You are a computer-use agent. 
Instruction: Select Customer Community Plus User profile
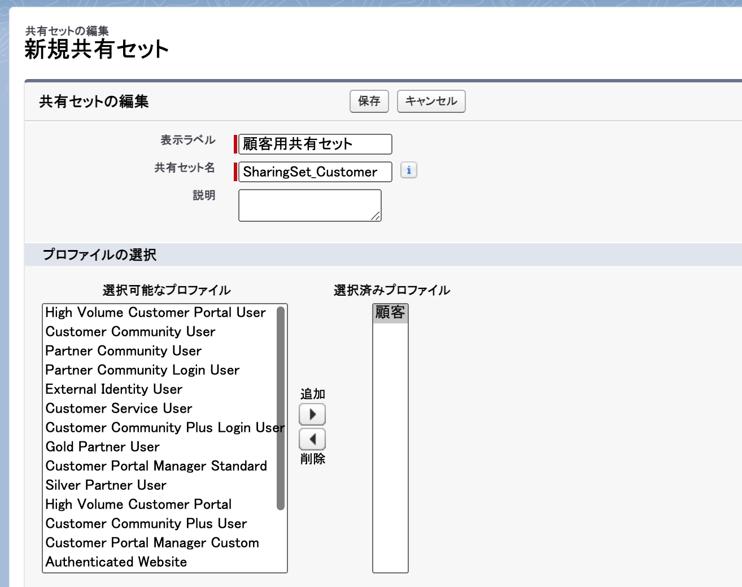click(x=160, y=524)
